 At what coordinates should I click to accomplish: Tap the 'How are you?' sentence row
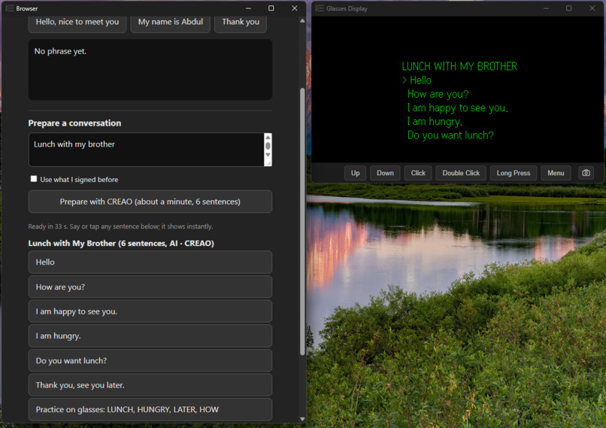[150, 287]
